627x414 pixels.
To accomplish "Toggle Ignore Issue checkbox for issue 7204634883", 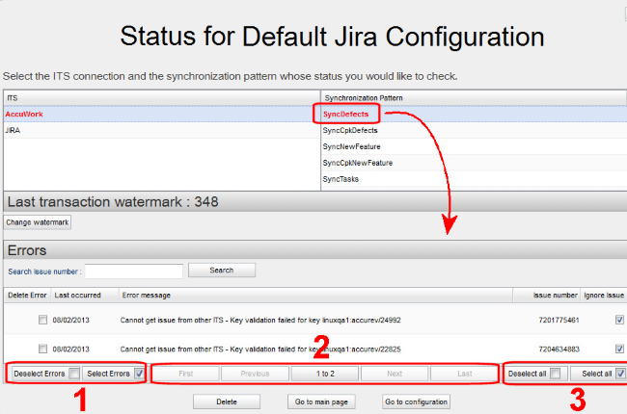I will click(x=618, y=349).
